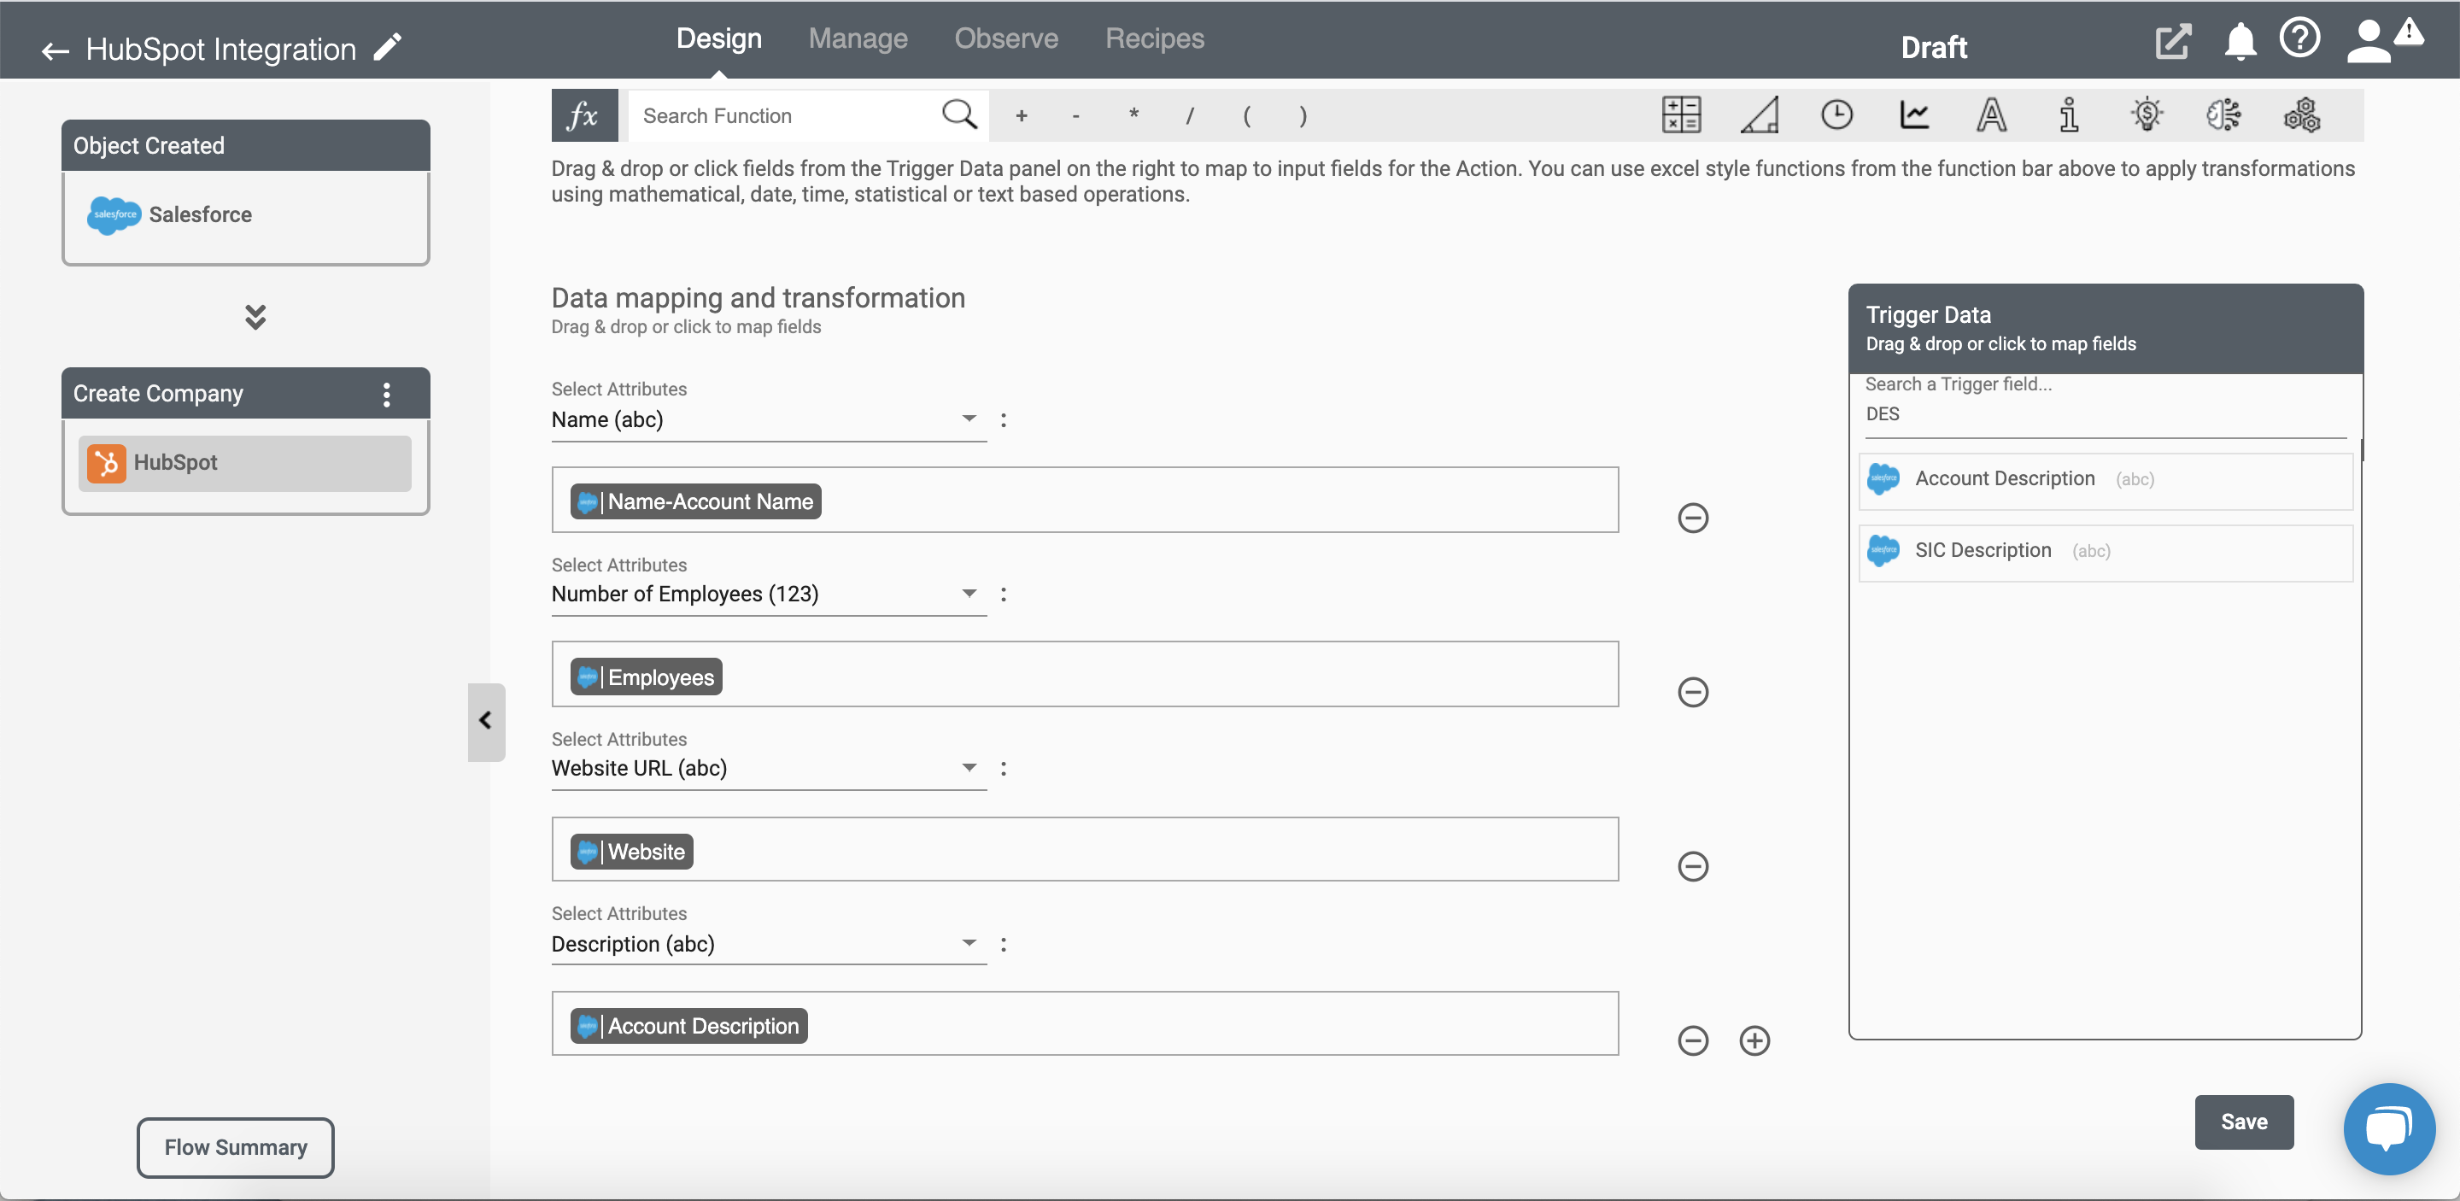Expand the Website URL (abc) dropdown
Image resolution: width=2460 pixels, height=1201 pixels.
click(969, 768)
